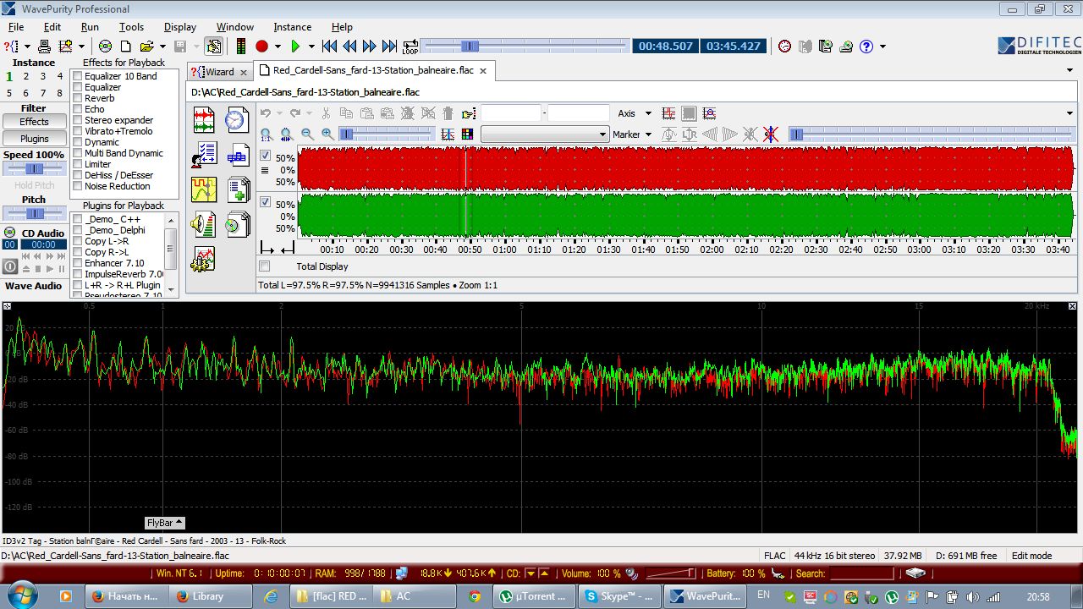The height and width of the screenshot is (609, 1083).
Task: Uncheck the red left channel checkbox
Action: pos(266,156)
